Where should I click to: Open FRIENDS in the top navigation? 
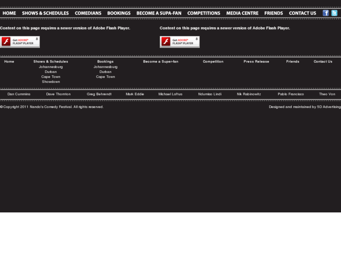[273, 13]
